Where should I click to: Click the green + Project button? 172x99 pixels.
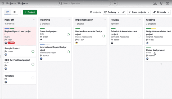pyautogui.click(x=30, y=12)
